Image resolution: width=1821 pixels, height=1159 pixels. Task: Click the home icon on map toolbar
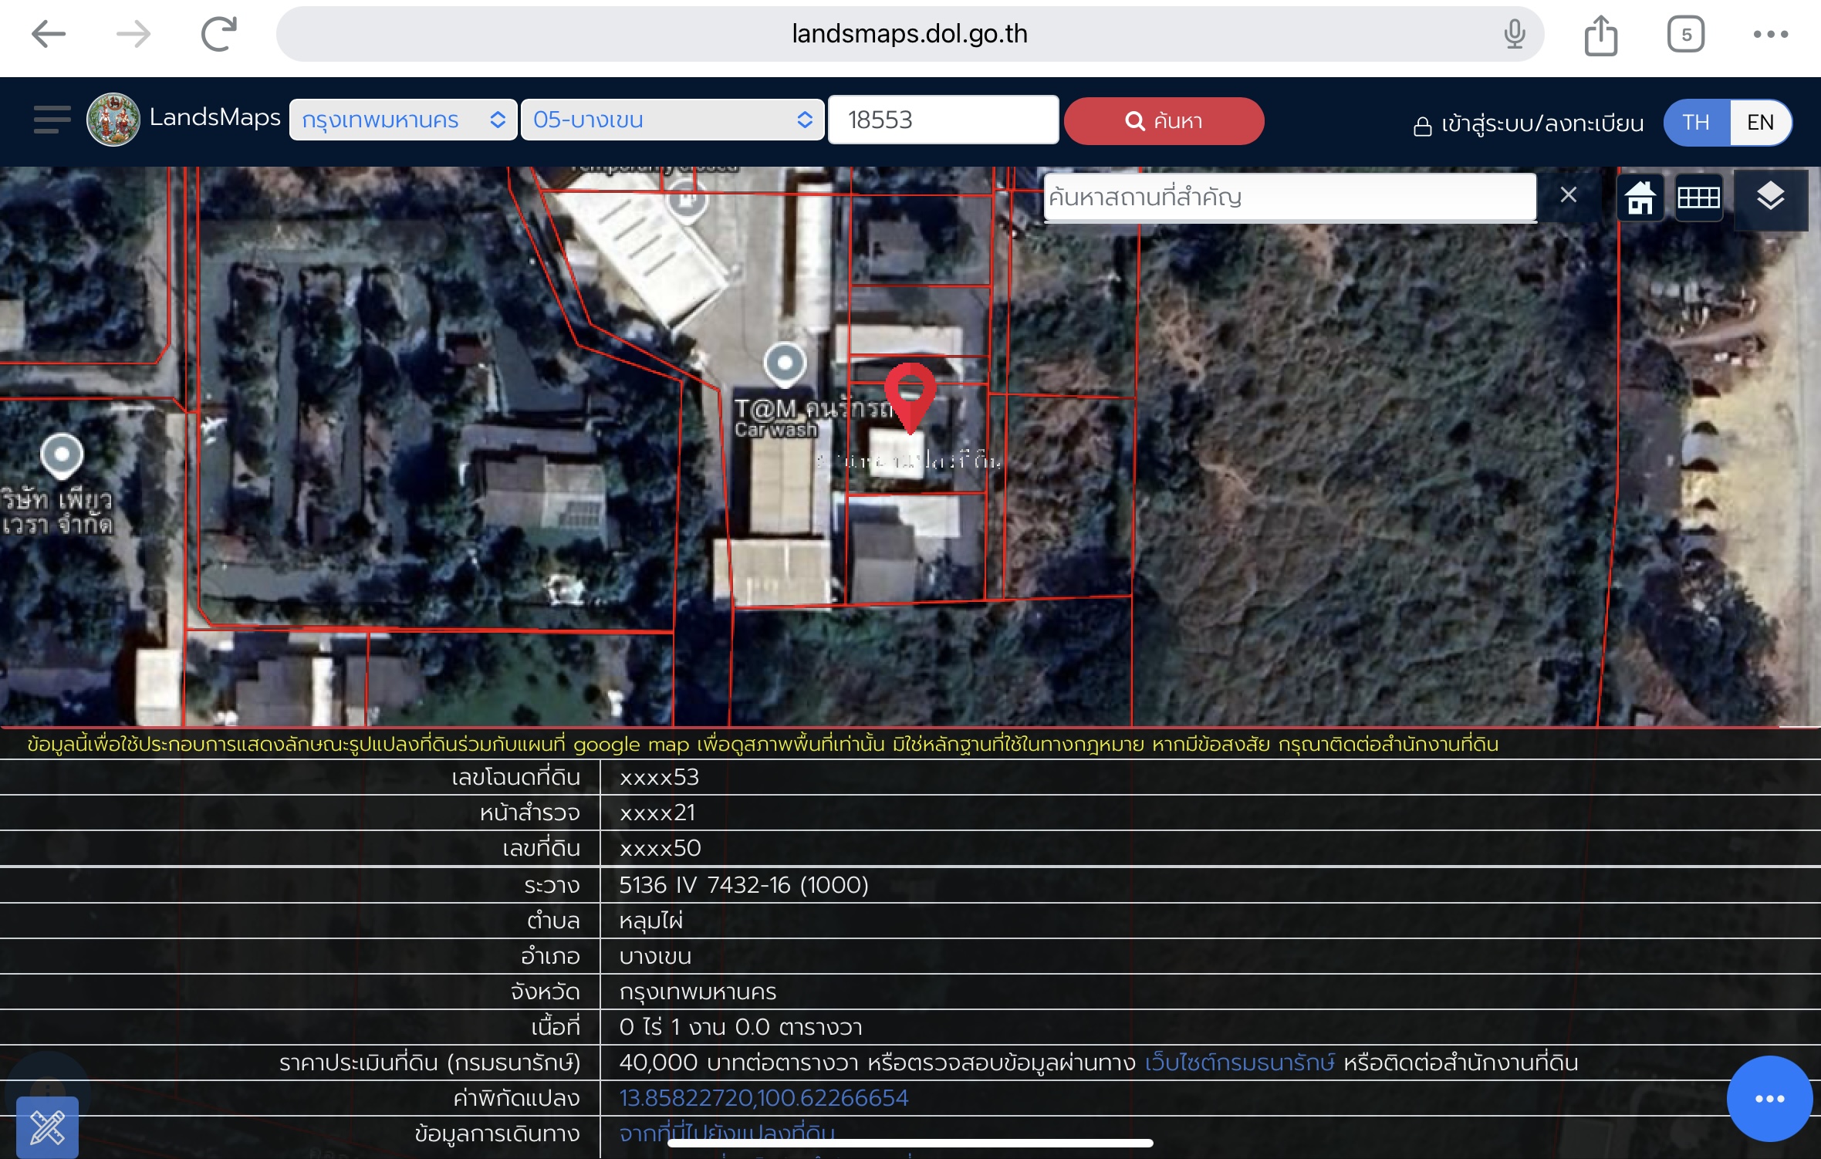point(1640,198)
